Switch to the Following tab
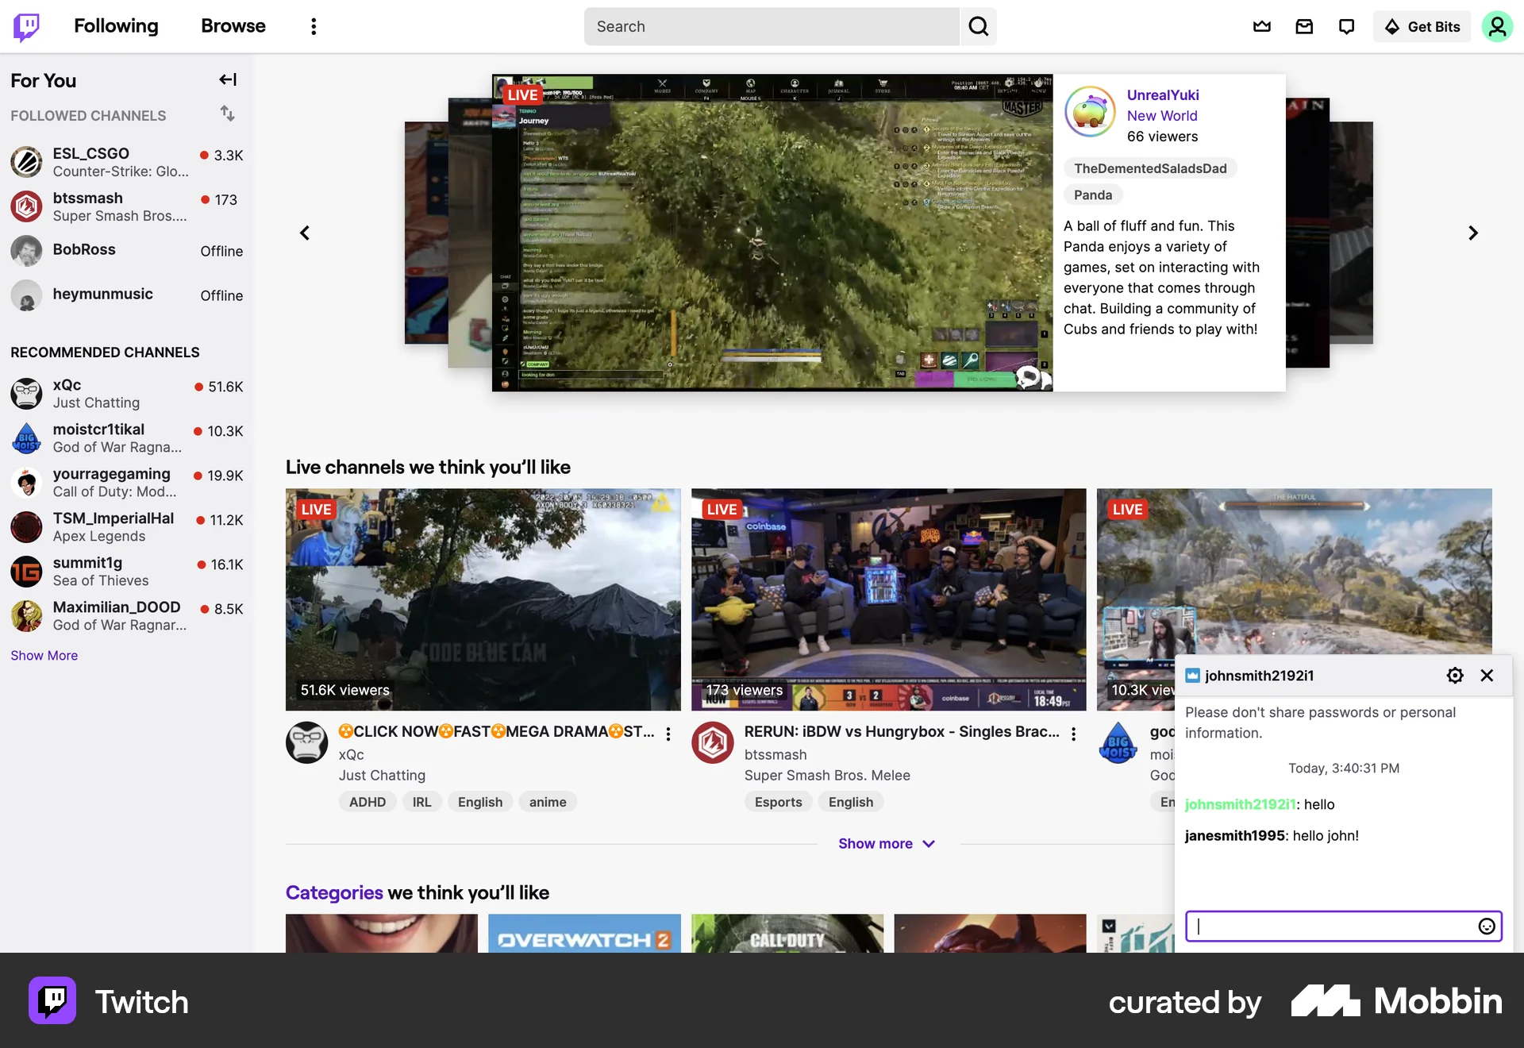Viewport: 1524px width, 1048px height. (116, 26)
